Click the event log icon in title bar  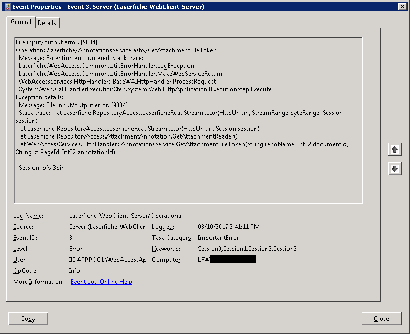(x=8, y=7)
